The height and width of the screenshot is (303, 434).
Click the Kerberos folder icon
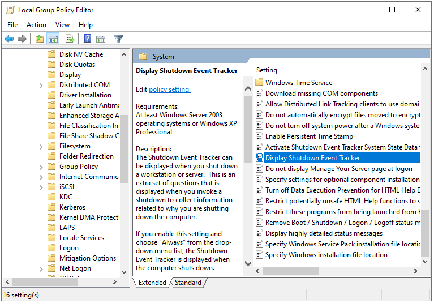[x=51, y=207]
